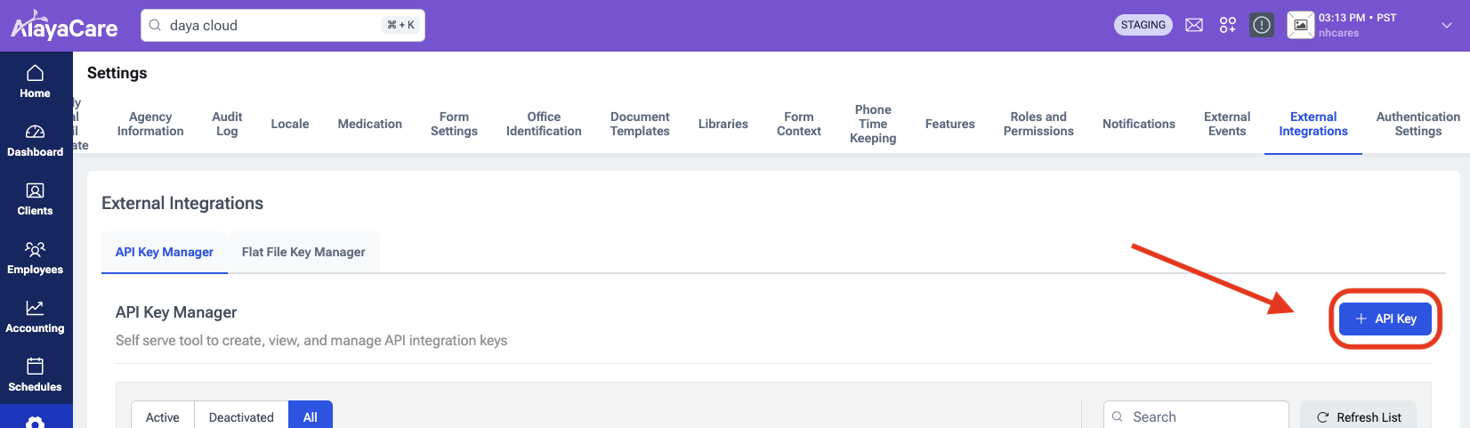Open the Agency Information tab
The height and width of the screenshot is (428, 1470).
click(x=150, y=124)
